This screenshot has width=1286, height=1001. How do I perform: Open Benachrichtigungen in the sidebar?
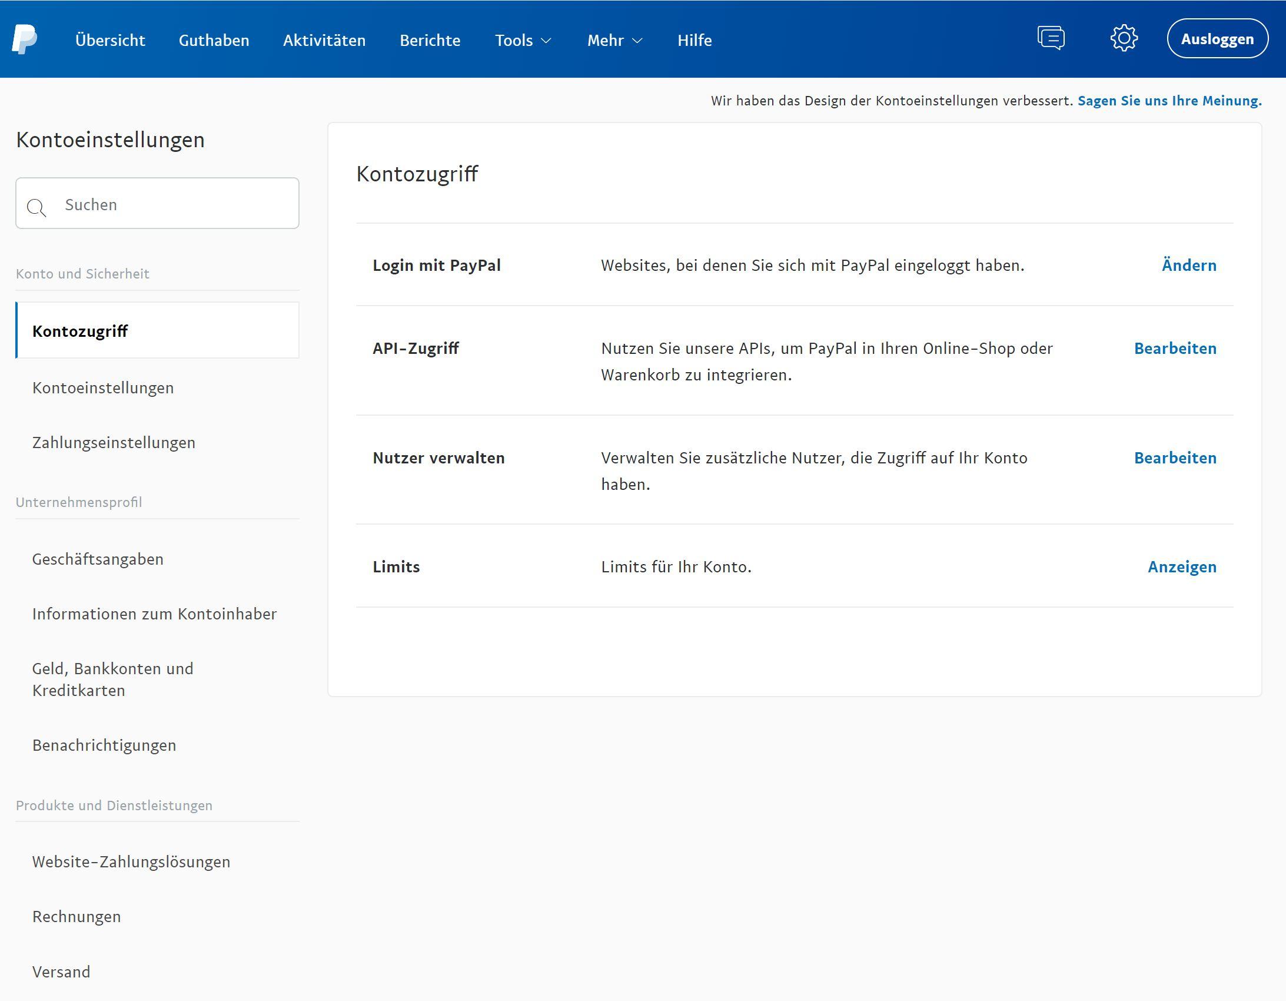(104, 745)
